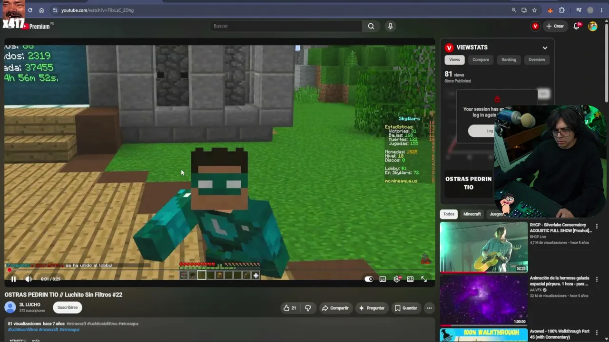
Task: Open the Avowed 100% Walkthrough video thumbnail
Action: (484, 335)
